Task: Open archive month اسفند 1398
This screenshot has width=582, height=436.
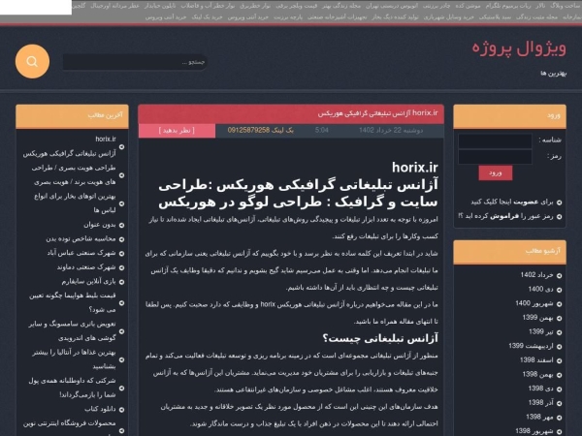Action: tap(536, 360)
